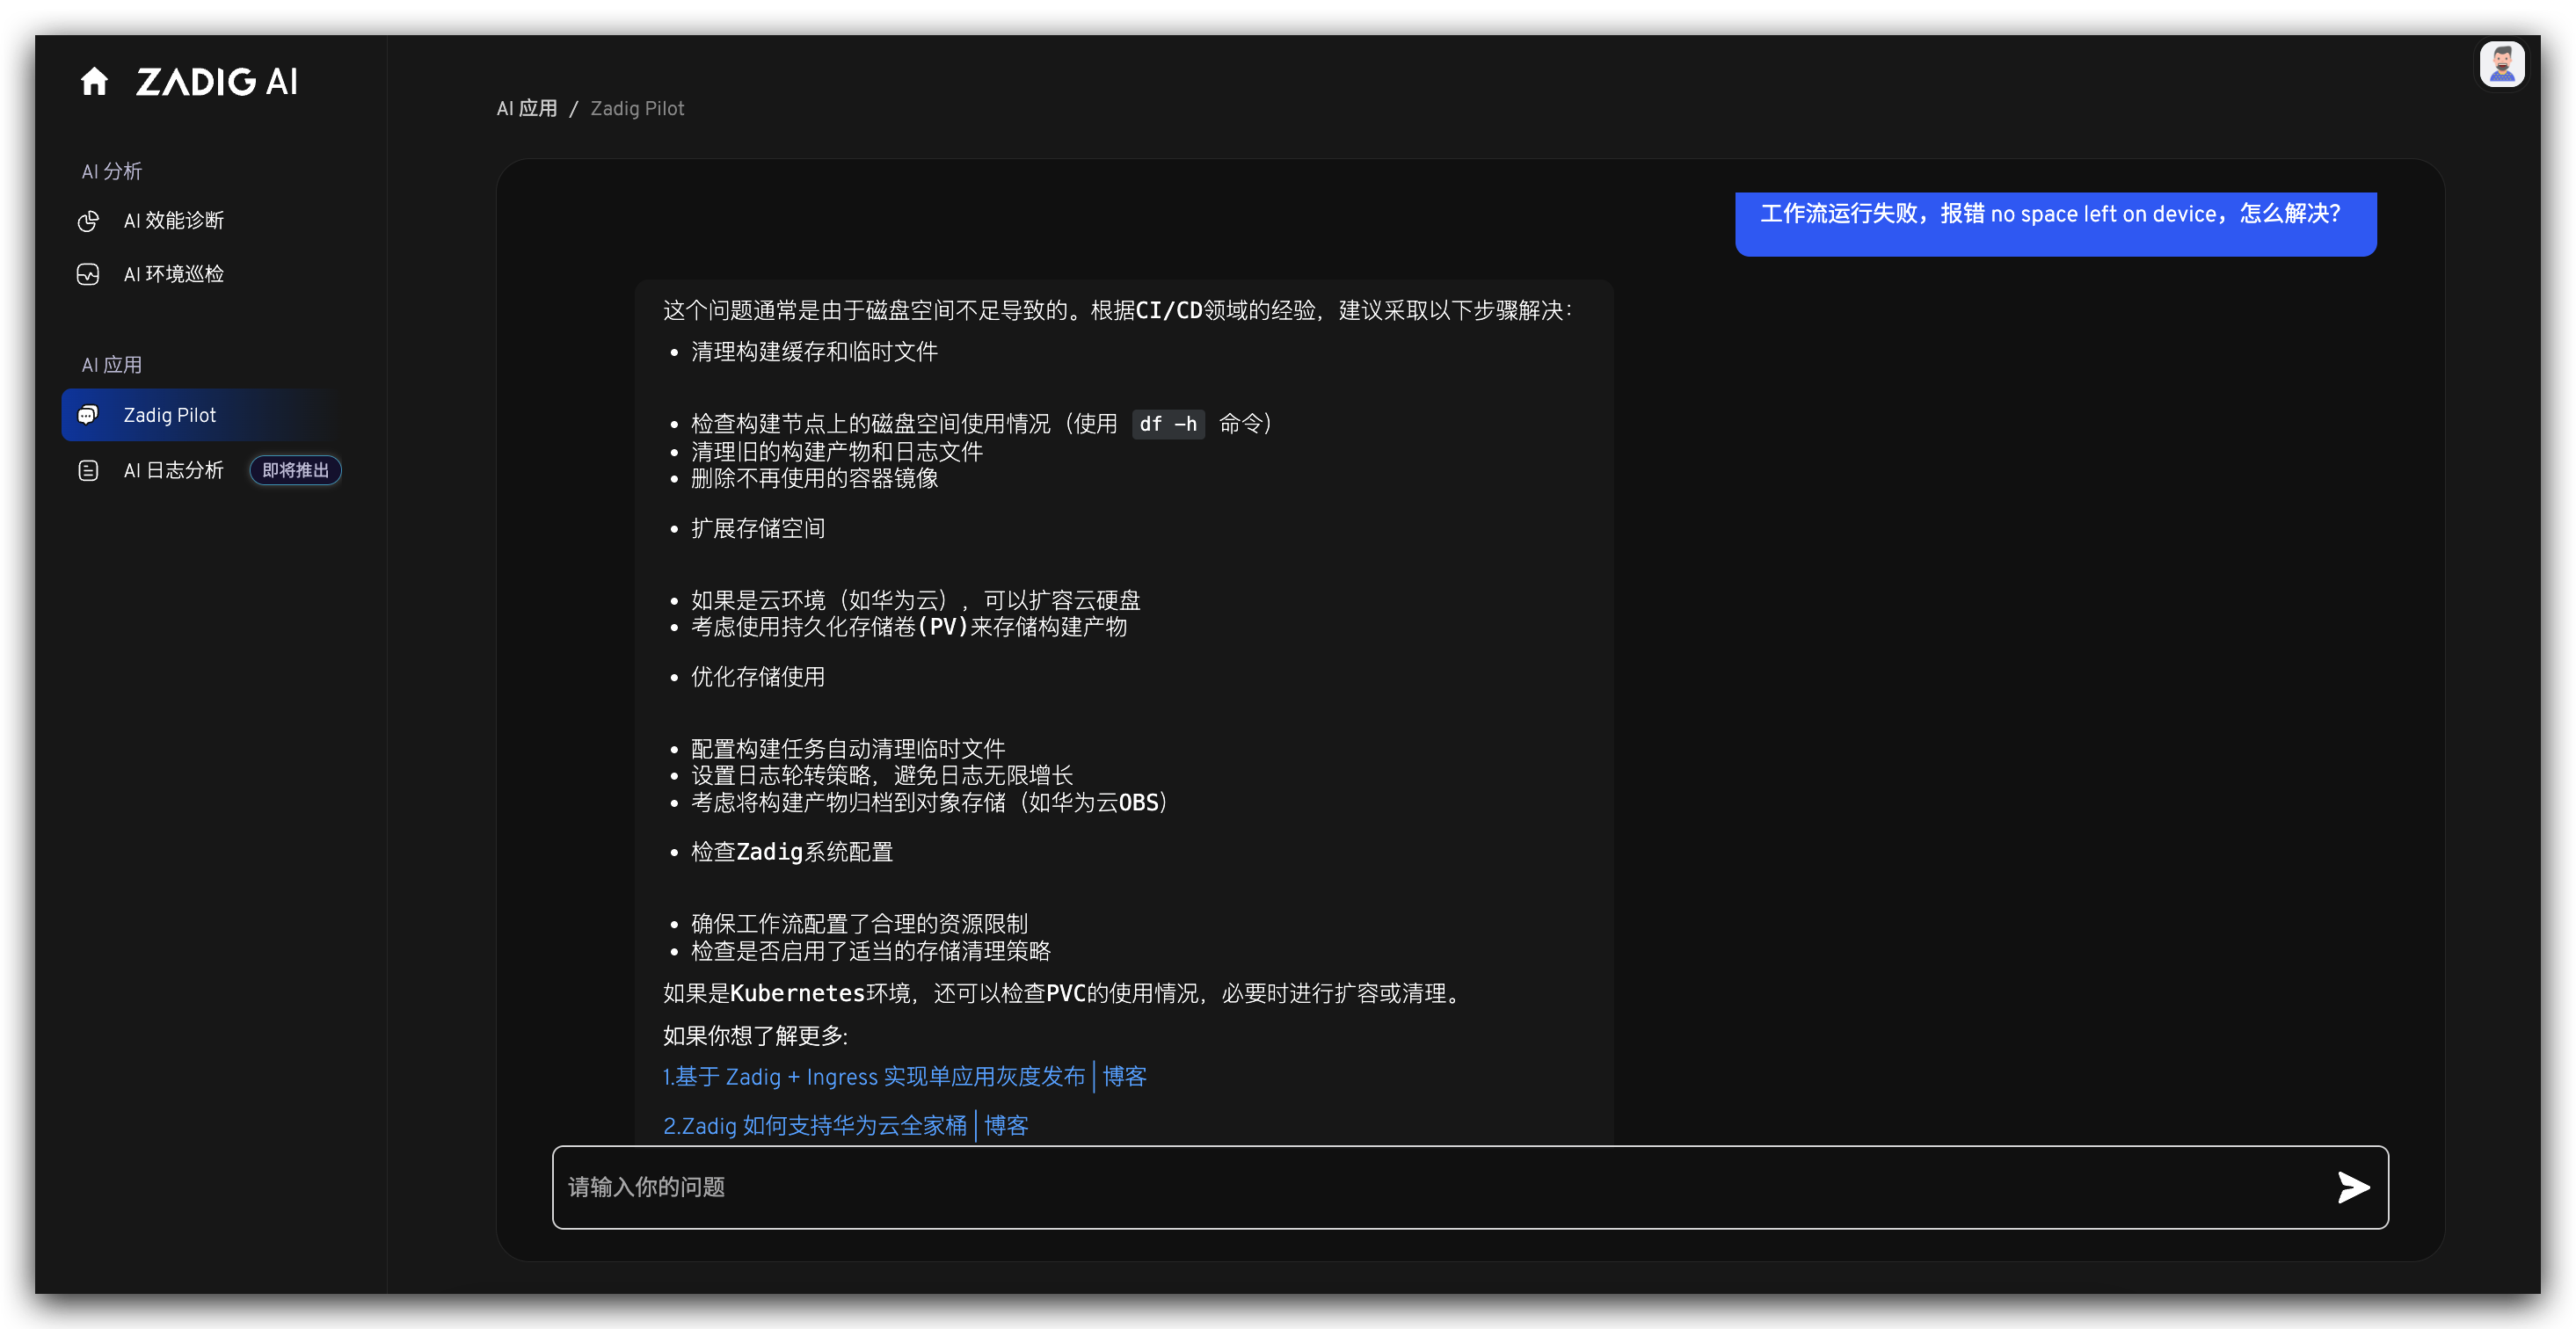Screen dimensions: 2576x1329
Task: Click the Zadig Pilot chat bubble icon
Action: pos(88,415)
